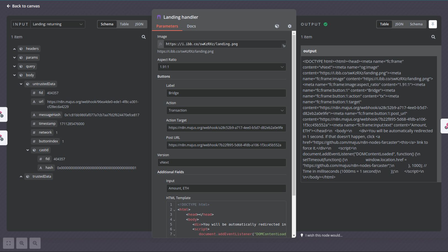Click the Action Target URL field
Viewport: 448px width, 252px height.
pyautogui.click(x=226, y=128)
